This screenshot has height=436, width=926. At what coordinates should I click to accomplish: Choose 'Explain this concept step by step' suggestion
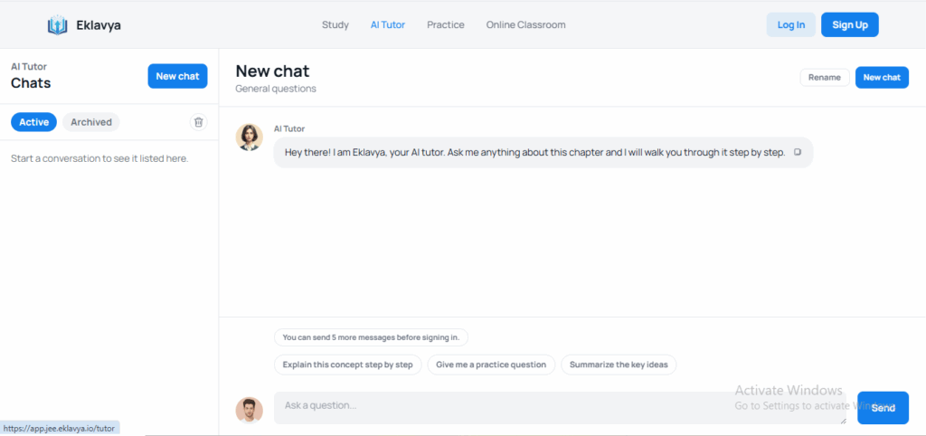pyautogui.click(x=347, y=365)
